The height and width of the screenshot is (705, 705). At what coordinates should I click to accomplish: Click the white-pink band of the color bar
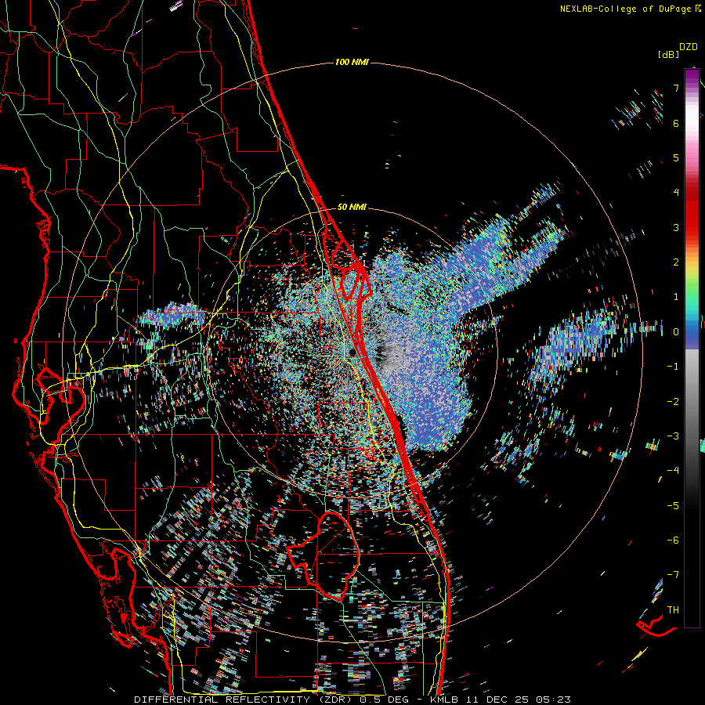coord(692,126)
